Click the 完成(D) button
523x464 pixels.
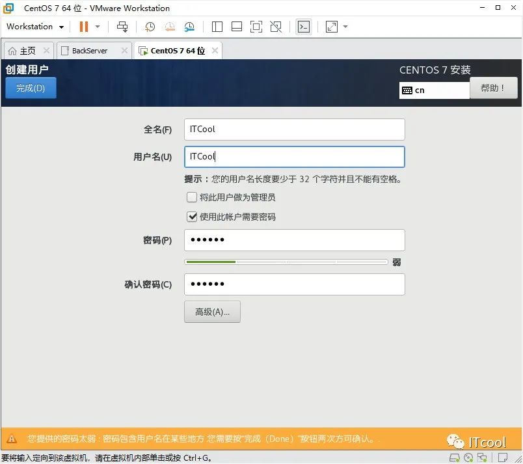[x=31, y=88]
